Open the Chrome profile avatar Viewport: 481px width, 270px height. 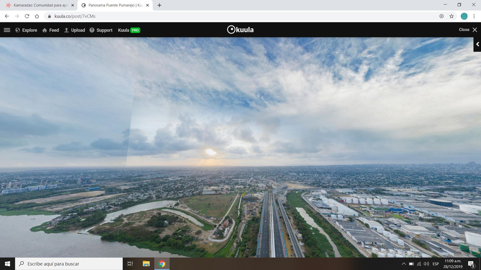464,16
